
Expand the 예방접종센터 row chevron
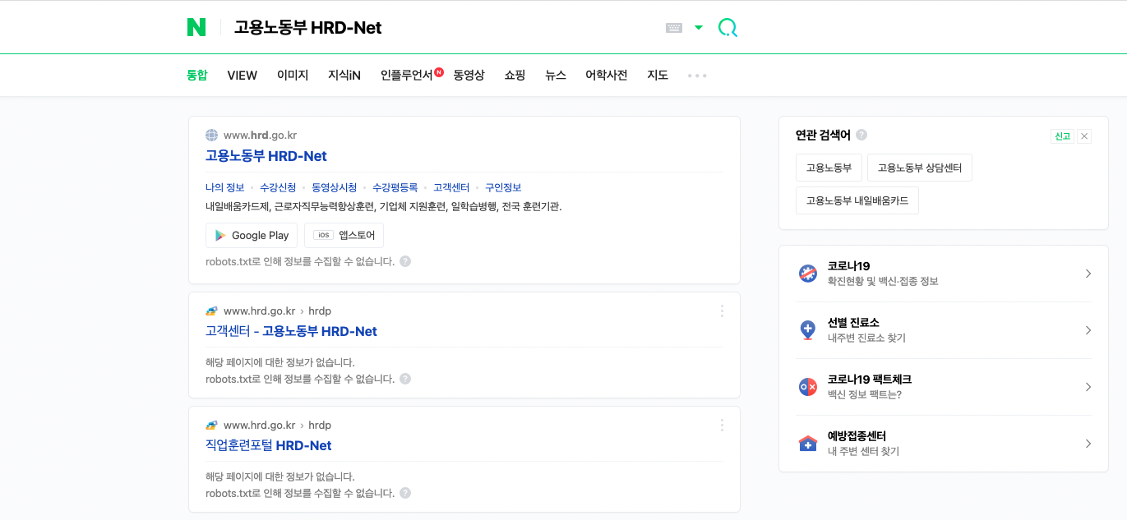(x=1088, y=444)
